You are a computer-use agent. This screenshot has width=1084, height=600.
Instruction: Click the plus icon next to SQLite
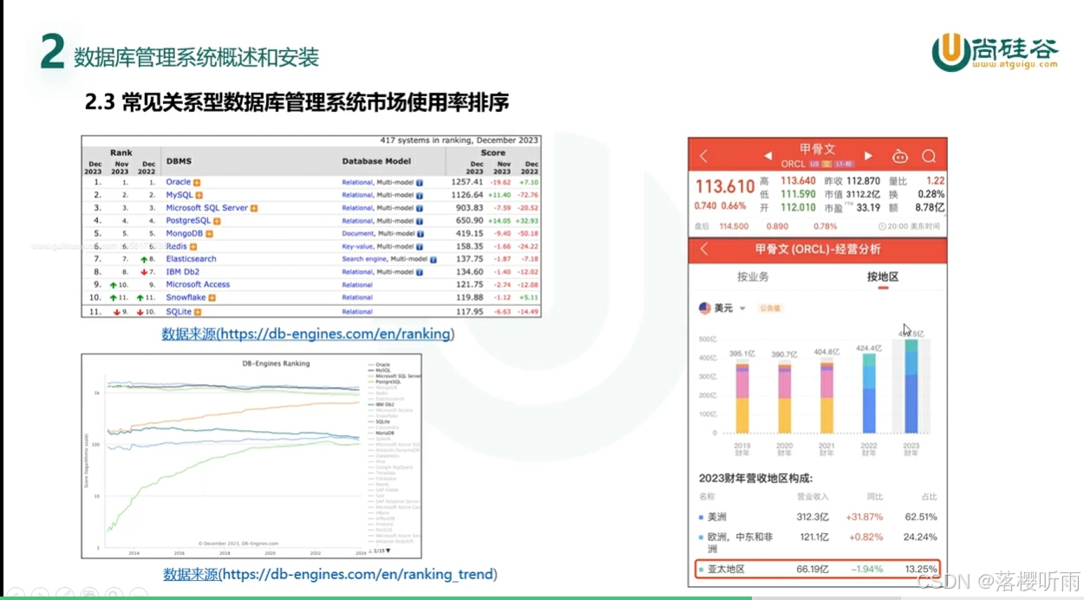point(199,312)
